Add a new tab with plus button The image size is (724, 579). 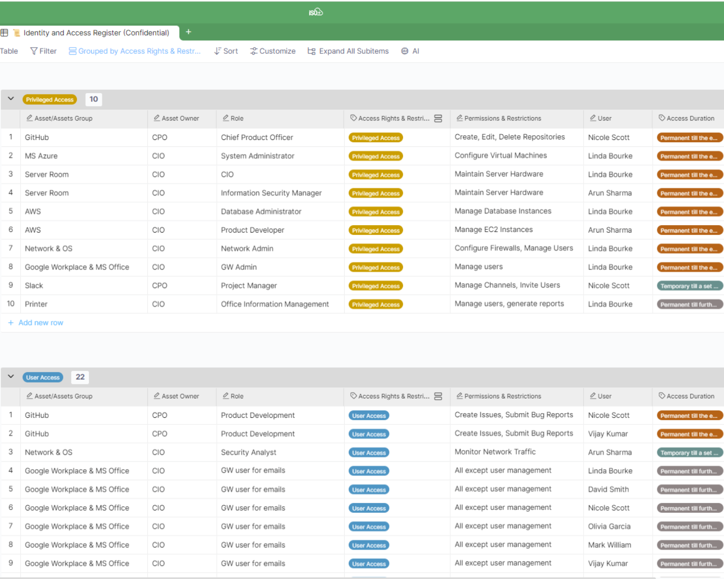pos(189,32)
